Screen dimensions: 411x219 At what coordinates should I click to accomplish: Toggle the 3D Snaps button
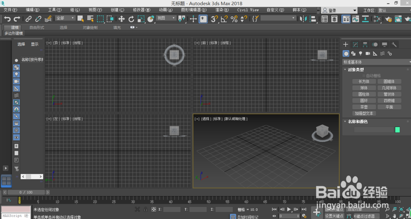click(x=215, y=19)
